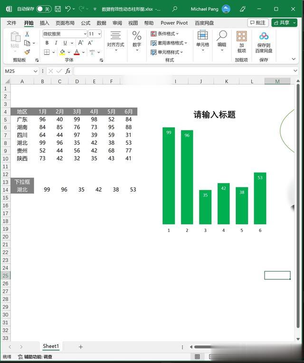Image resolution: width=304 pixels, height=363 pixels.
Task: Click the pen icon in title bar
Action: [x=243, y=9]
